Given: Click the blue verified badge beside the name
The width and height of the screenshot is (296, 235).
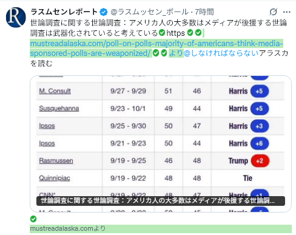Looking at the screenshot, I should coord(104,12).
